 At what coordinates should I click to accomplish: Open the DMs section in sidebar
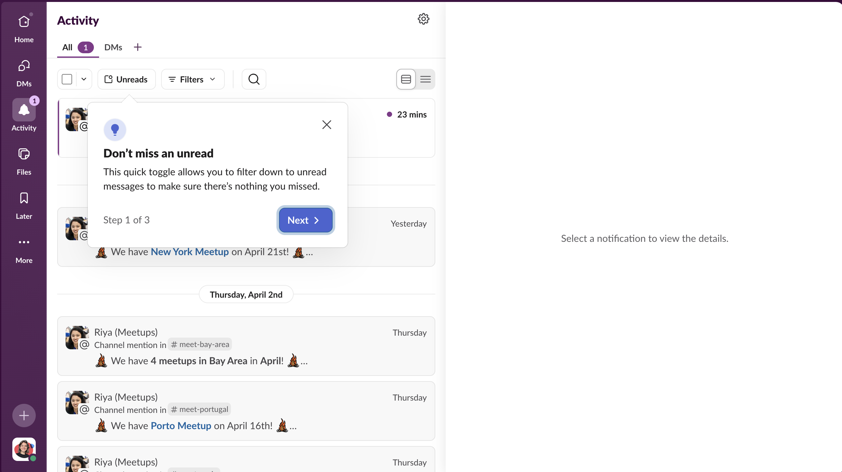coord(23,72)
